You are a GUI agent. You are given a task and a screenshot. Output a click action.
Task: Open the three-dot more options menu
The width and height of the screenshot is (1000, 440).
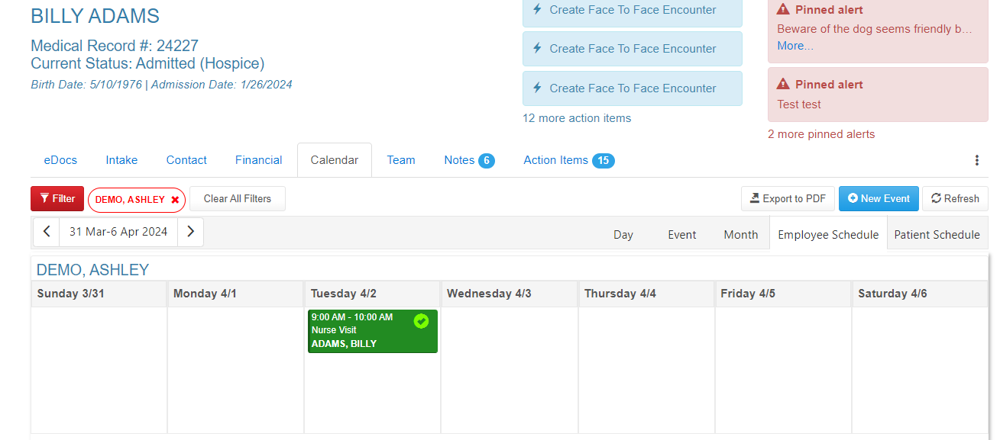click(x=976, y=160)
